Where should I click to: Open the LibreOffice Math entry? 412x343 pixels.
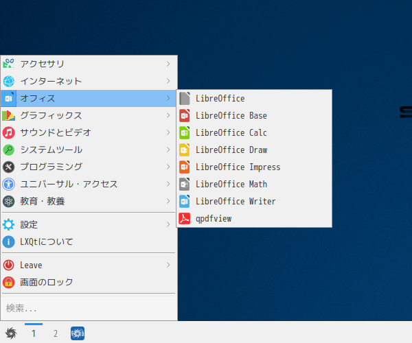[254, 185]
